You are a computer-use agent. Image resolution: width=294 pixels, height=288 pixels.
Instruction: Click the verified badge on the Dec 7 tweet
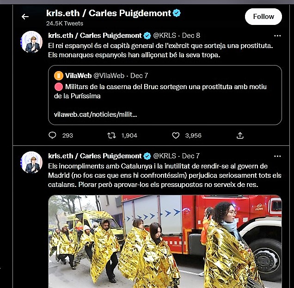pyautogui.click(x=147, y=156)
